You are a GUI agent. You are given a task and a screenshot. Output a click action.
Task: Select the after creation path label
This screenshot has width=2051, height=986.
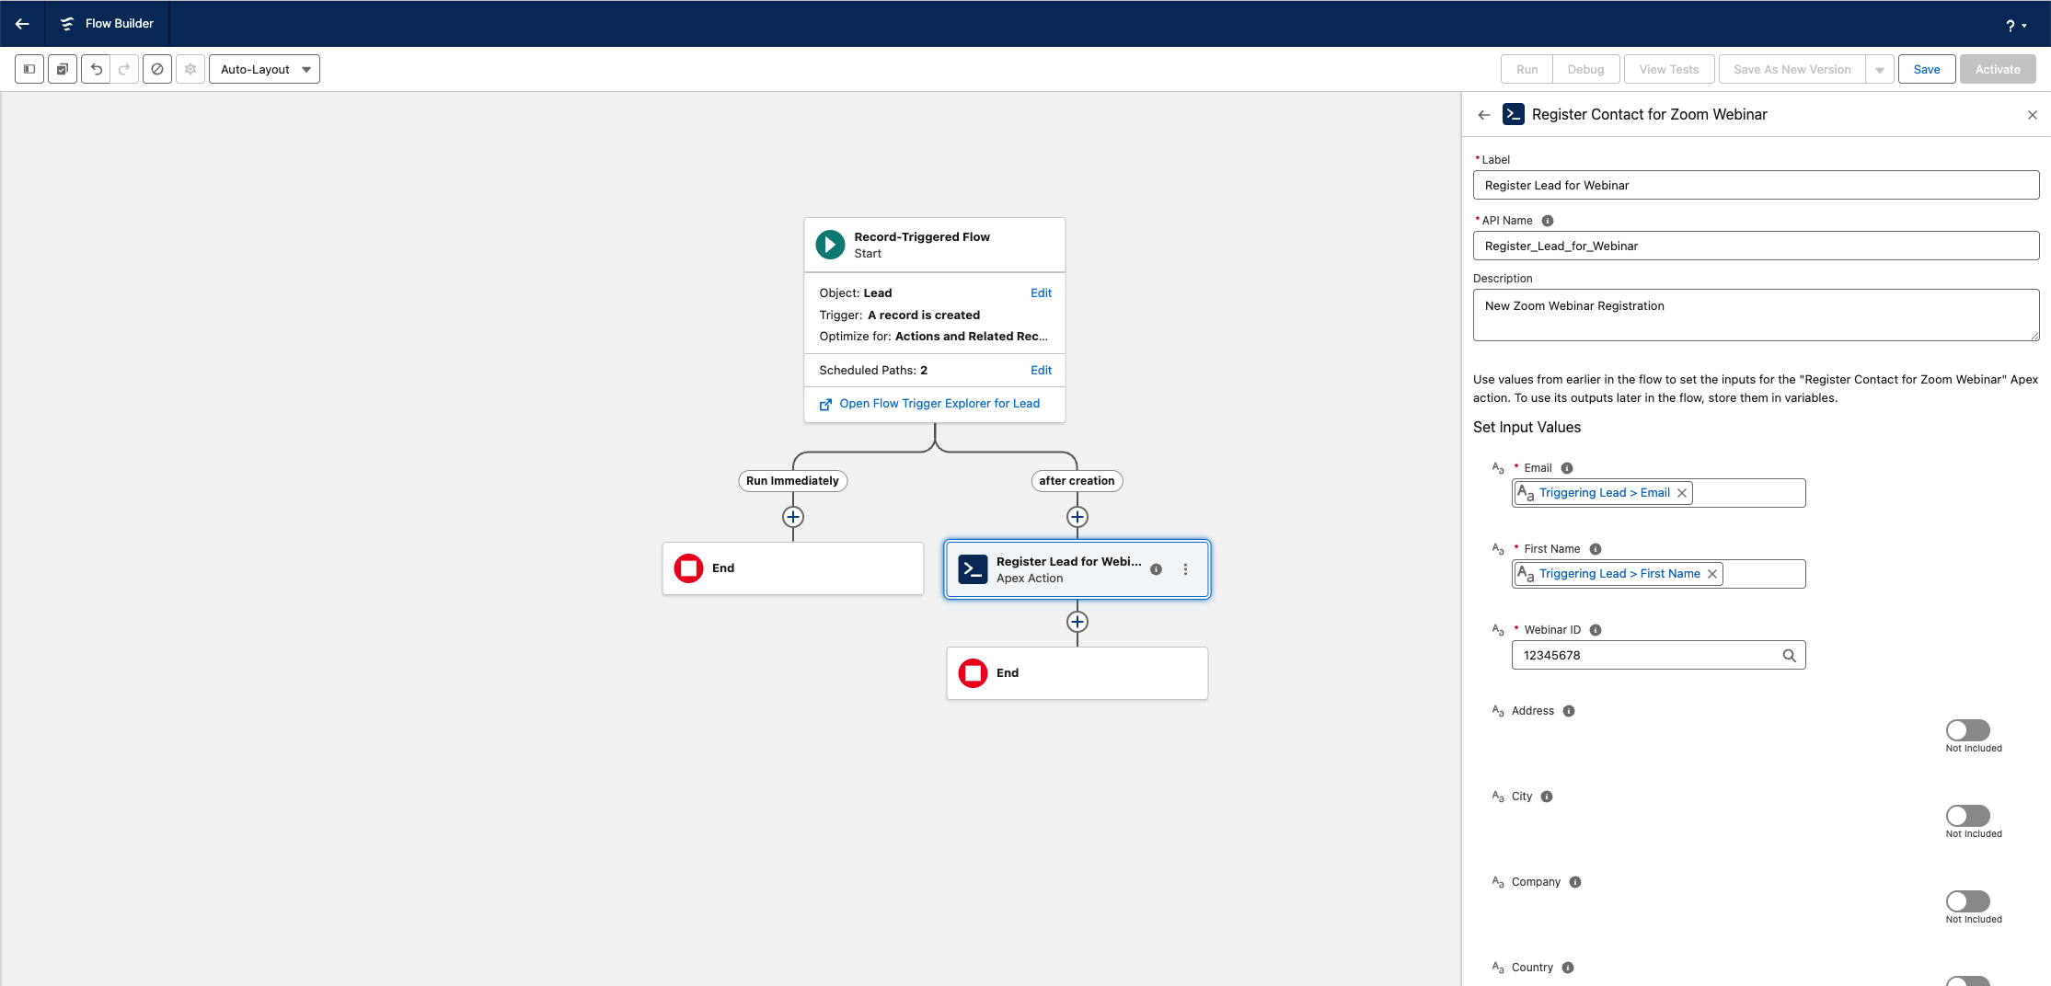[x=1077, y=480]
